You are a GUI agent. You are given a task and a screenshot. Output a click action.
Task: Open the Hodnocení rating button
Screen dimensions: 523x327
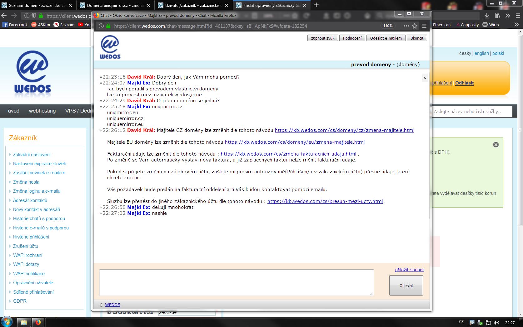(x=352, y=38)
